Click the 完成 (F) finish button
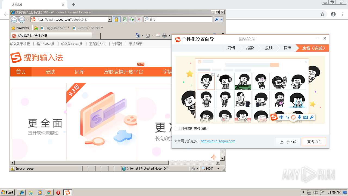Screen dimensions: 348x196 coord(314,142)
